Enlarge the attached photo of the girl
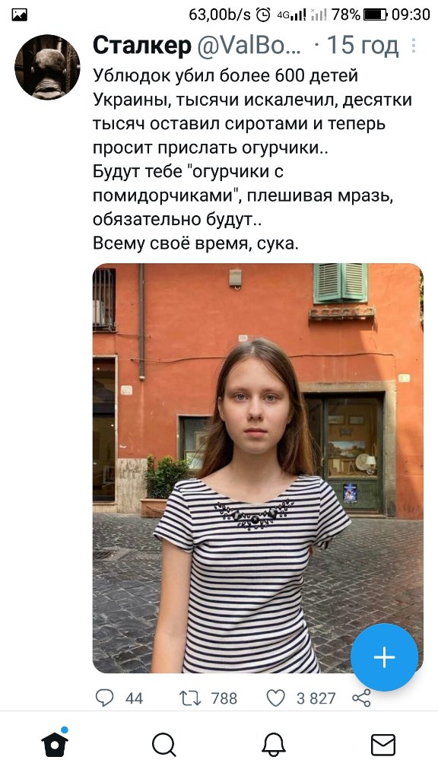The height and width of the screenshot is (779, 438). (x=258, y=468)
